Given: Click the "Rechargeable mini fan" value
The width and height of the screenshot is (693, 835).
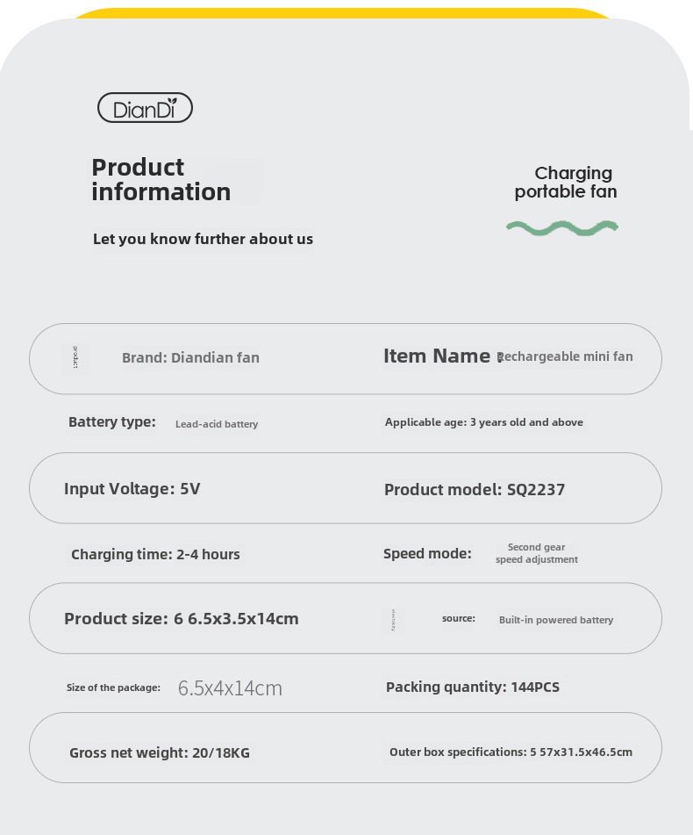Looking at the screenshot, I should (x=566, y=356).
